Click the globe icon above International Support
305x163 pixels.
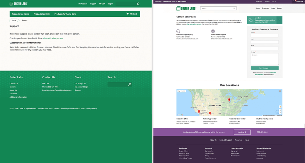[x=213, y=31]
